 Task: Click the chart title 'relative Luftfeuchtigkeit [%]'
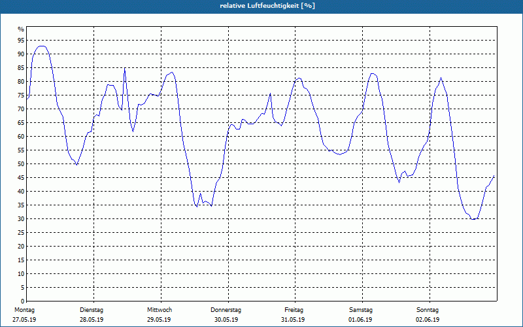click(267, 6)
